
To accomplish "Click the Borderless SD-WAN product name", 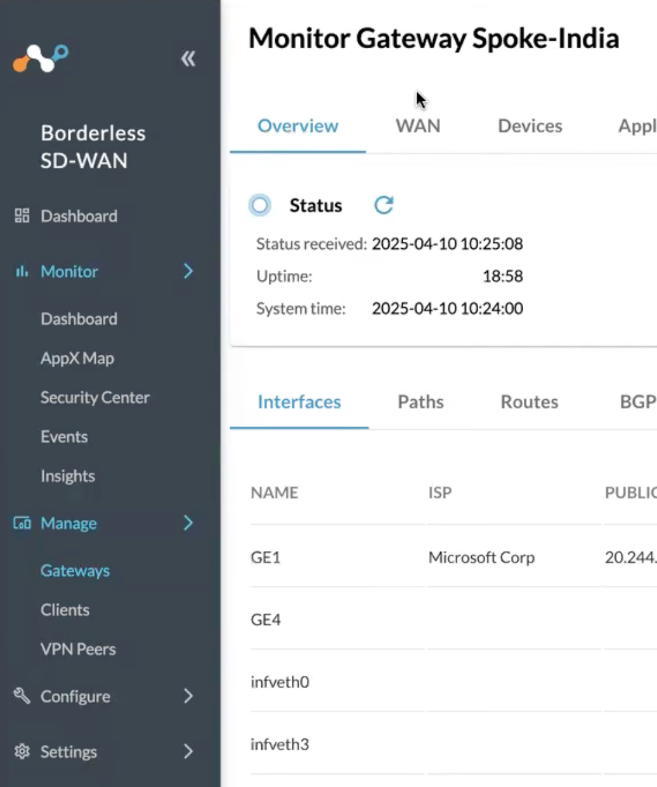I will 93,147.
